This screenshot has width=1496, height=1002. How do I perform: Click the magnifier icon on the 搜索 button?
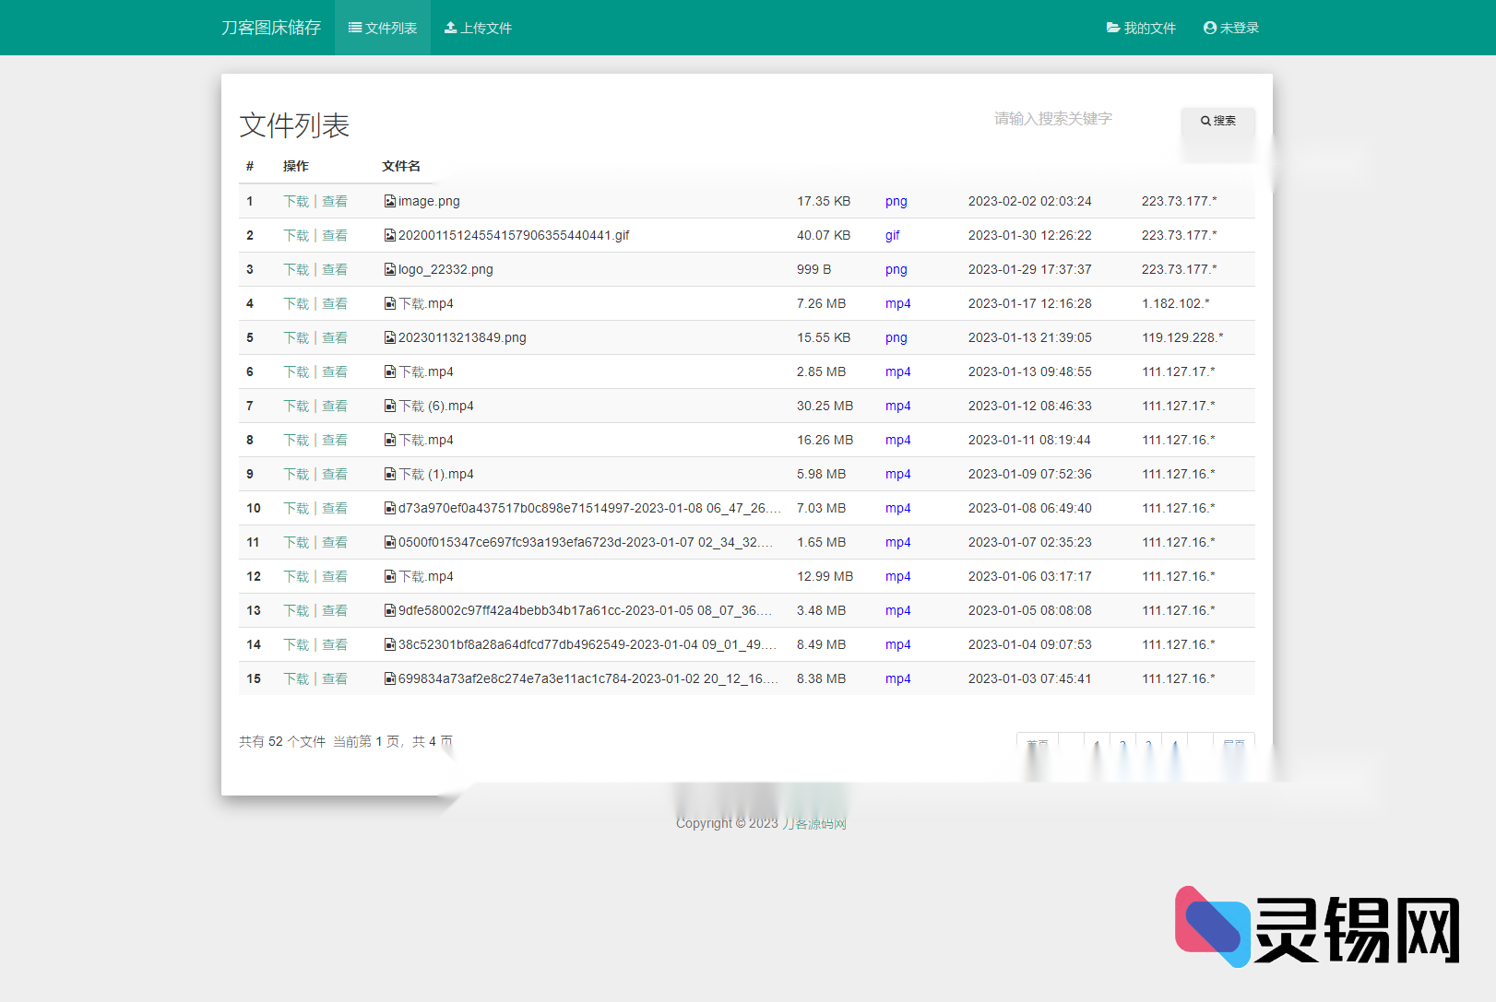[x=1206, y=120]
